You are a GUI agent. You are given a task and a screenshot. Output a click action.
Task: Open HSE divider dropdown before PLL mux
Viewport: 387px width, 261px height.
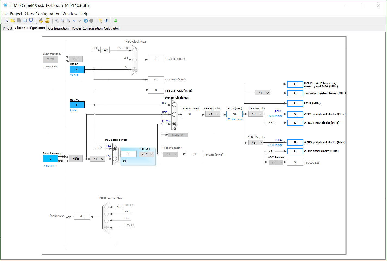98,159
